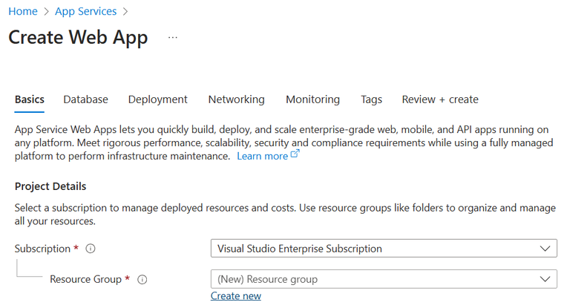Select the Basics tab
Screen dimensions: 570x308
coord(30,99)
